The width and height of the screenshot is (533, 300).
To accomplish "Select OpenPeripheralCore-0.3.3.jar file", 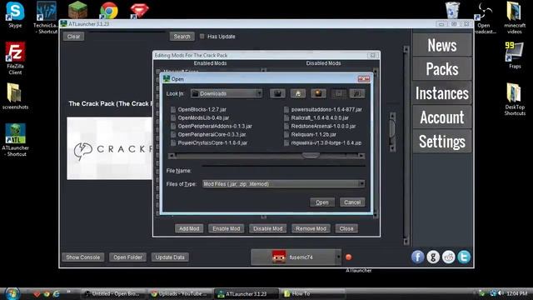I will [x=208, y=134].
